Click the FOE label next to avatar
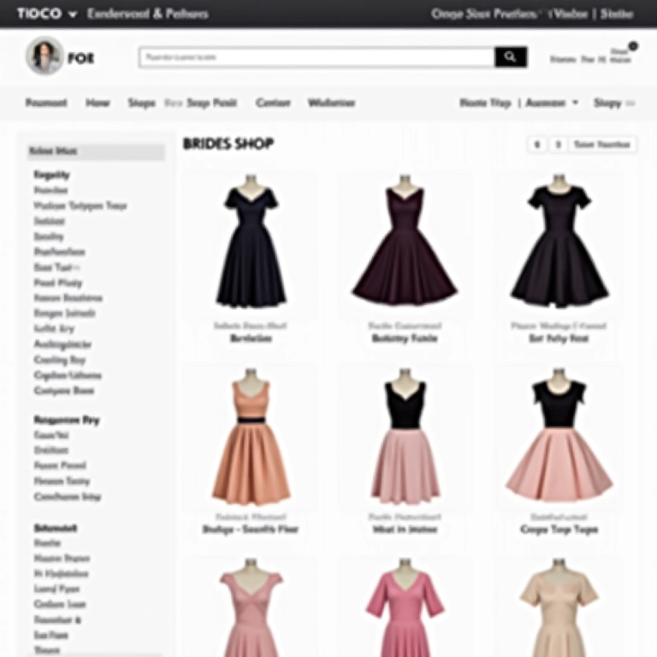 (x=80, y=58)
